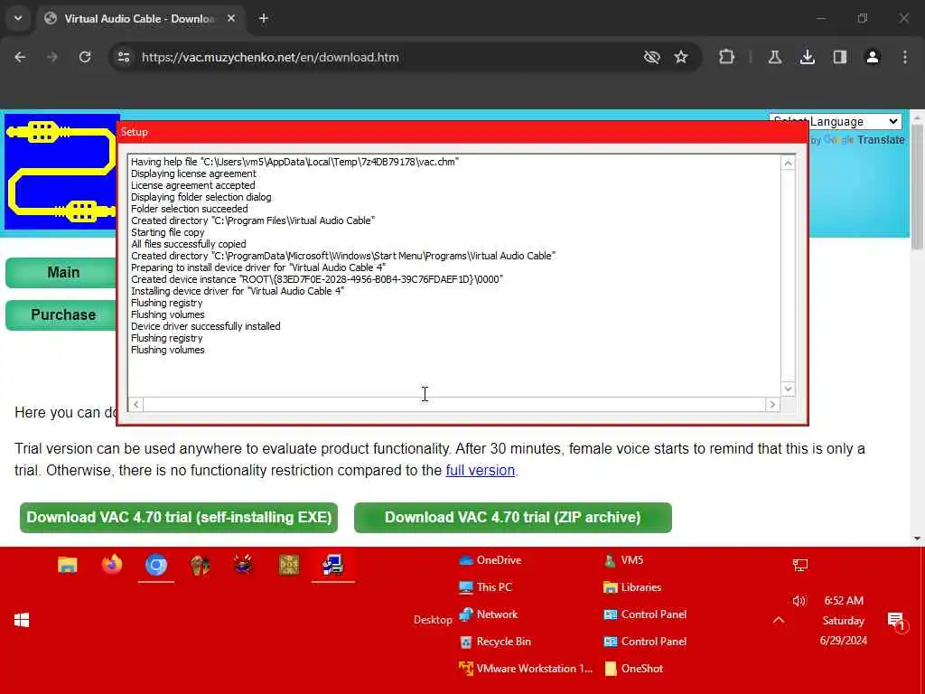
Task: Click the address bar URL
Action: [270, 57]
